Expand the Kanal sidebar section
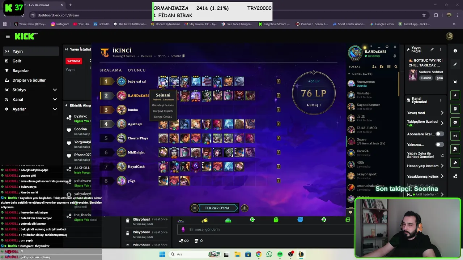 tap(30, 99)
